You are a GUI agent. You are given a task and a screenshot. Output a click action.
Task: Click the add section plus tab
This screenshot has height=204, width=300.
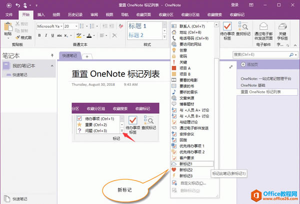(87, 56)
